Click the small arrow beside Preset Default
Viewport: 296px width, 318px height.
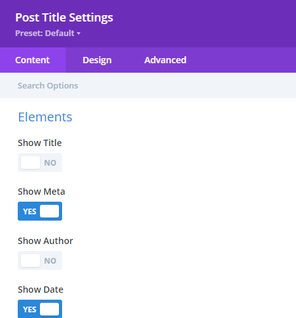click(79, 34)
